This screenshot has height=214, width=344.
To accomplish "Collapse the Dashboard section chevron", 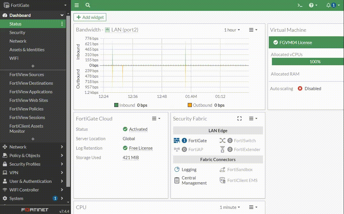I will pyautogui.click(x=62, y=15).
